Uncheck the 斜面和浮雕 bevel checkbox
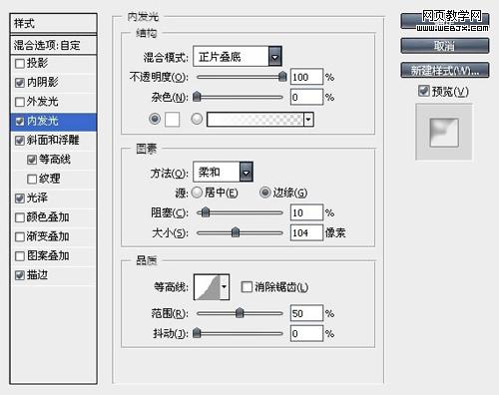The height and width of the screenshot is (395, 499). click(x=20, y=141)
